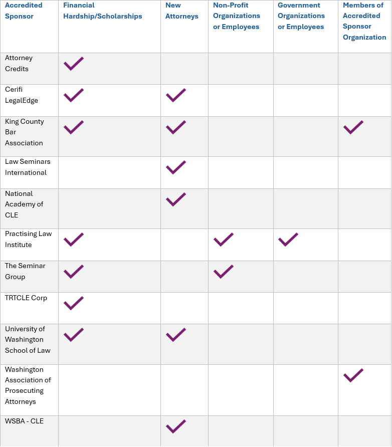Click Washington Association Prosecuting Attorneys Members checkmark

(353, 375)
